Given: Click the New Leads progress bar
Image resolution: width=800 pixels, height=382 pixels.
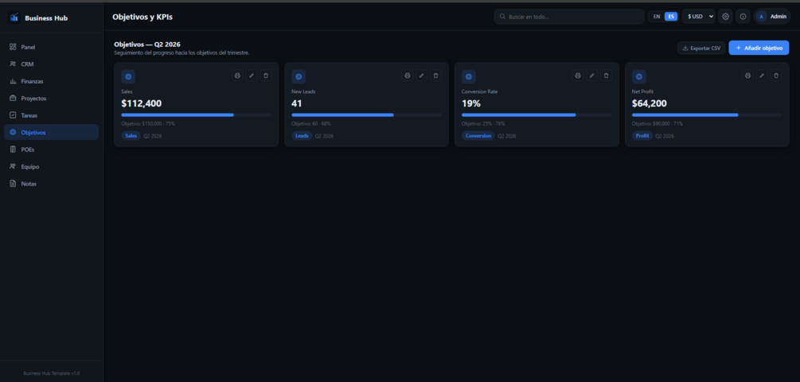Looking at the screenshot, I should pyautogui.click(x=366, y=115).
